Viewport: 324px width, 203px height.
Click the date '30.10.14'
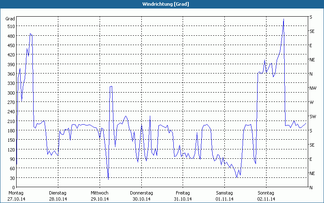[141, 199]
